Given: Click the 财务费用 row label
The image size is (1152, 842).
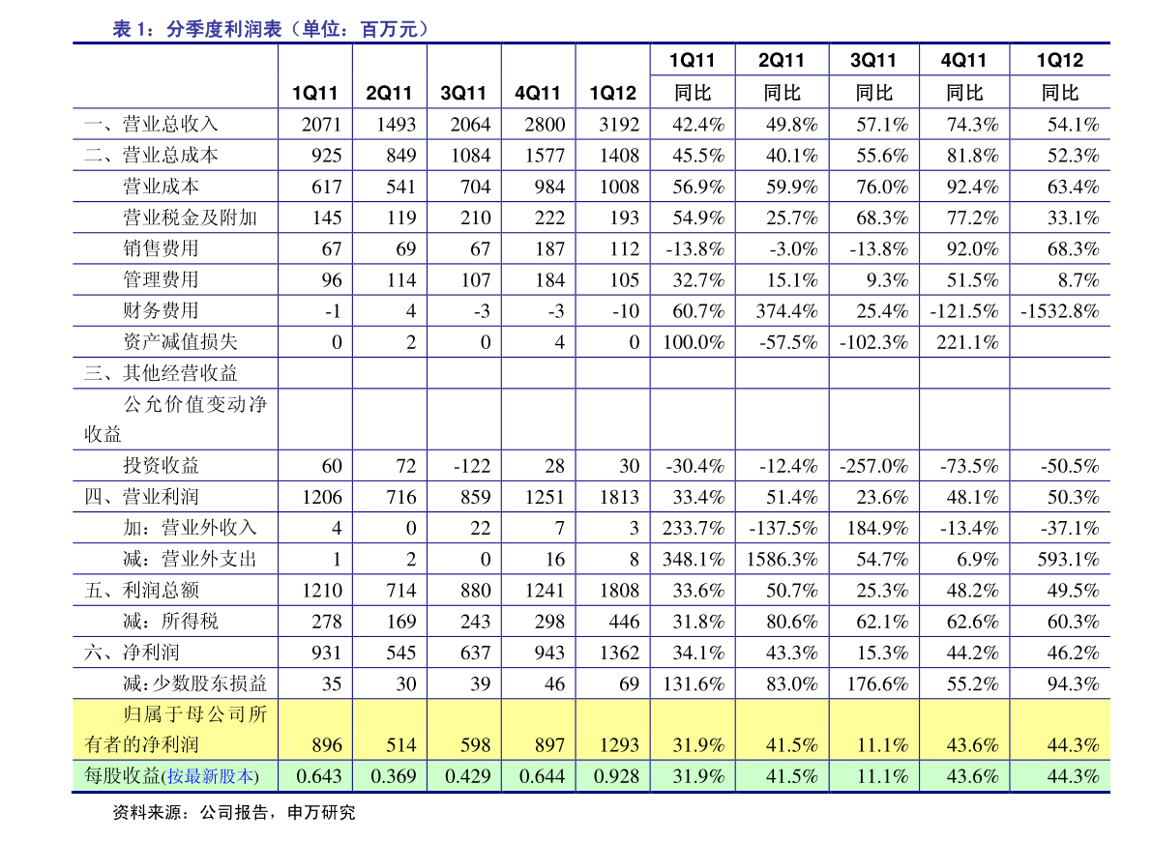Looking at the screenshot, I should pos(161,310).
